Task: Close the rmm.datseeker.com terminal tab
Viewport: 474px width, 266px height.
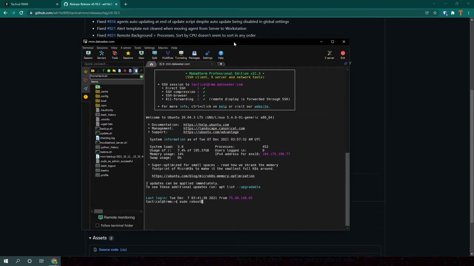Action: 212,64
